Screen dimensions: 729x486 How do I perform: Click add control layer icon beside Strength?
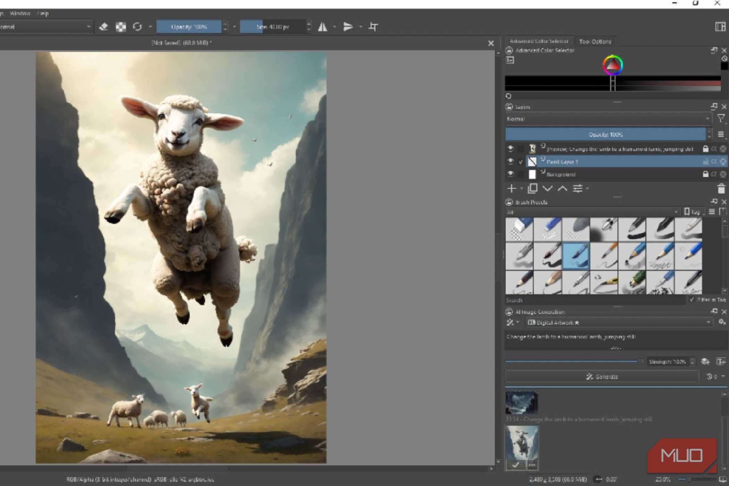click(x=705, y=361)
